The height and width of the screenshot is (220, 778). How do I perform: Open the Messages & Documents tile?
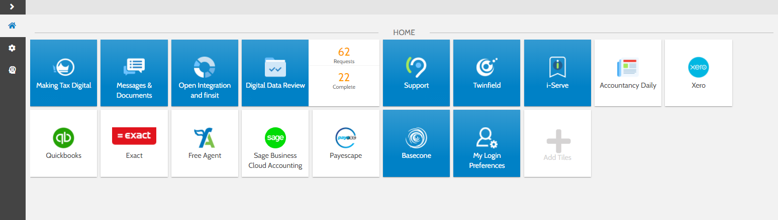(x=134, y=73)
